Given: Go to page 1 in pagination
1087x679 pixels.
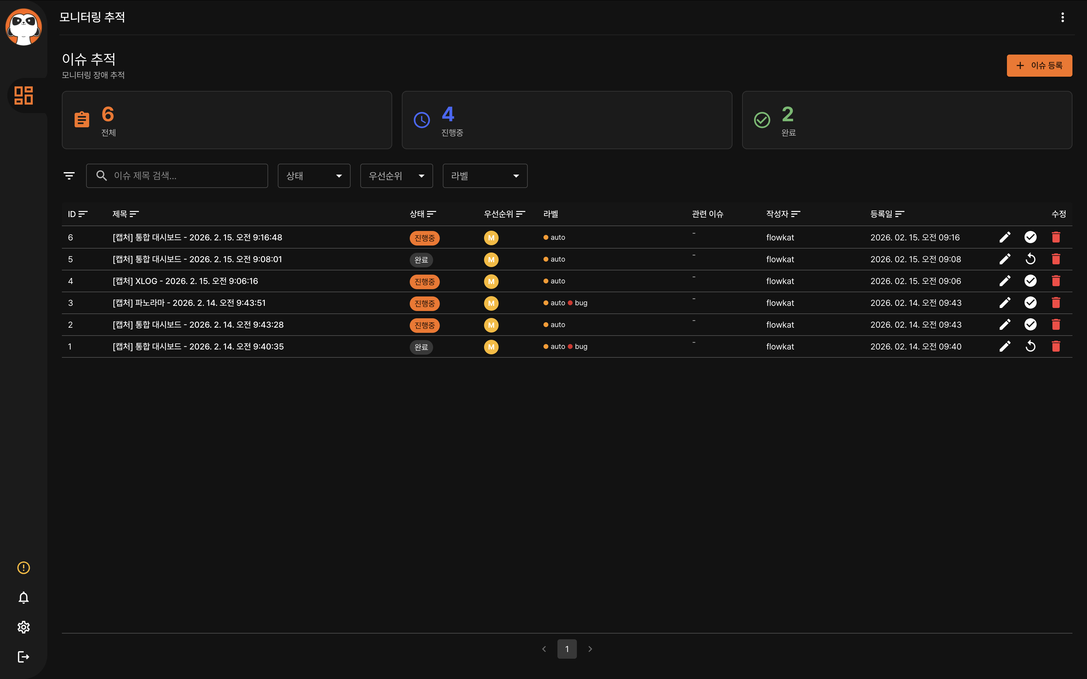Looking at the screenshot, I should [567, 649].
